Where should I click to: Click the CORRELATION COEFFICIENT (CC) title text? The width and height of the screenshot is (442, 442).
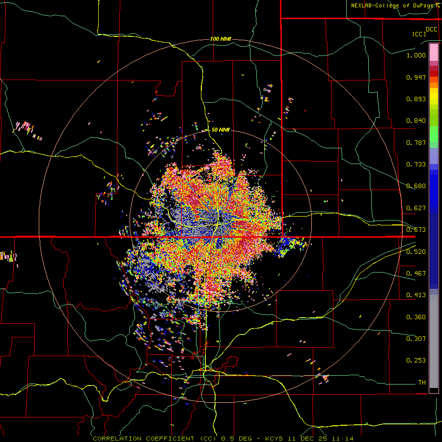coord(155,439)
